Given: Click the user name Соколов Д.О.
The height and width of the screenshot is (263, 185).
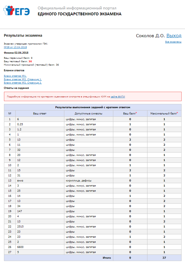Looking at the screenshot, I should pyautogui.click(x=150, y=36).
